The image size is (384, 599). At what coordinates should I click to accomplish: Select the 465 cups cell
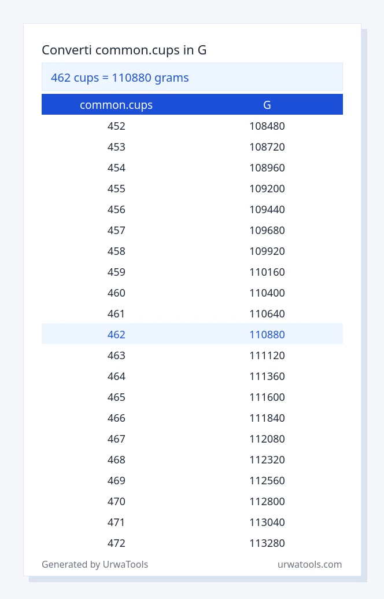[x=116, y=397]
